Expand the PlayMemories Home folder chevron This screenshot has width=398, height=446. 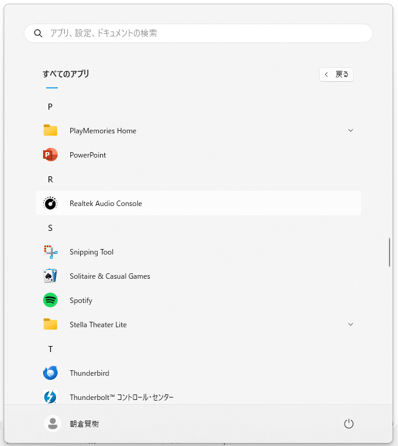tap(351, 130)
